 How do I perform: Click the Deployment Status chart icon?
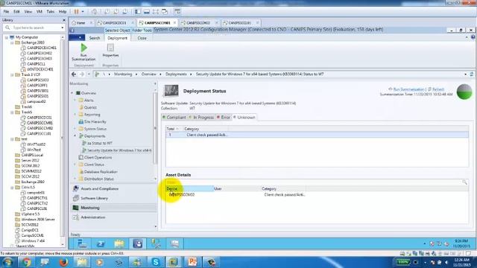[x=171, y=91]
